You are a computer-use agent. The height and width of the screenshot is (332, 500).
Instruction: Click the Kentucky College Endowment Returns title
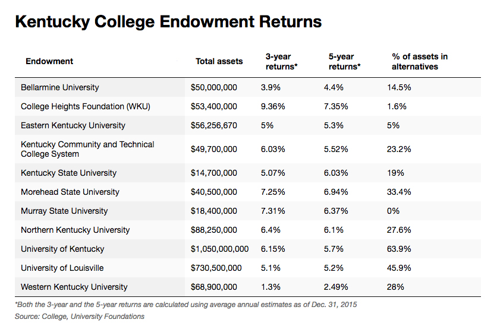(168, 22)
